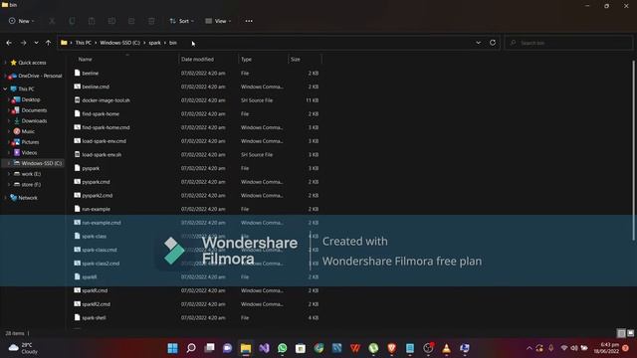Screen dimensions: 637x358
Task: Select the 'docker-image-tool.sh' file
Action: [106, 100]
